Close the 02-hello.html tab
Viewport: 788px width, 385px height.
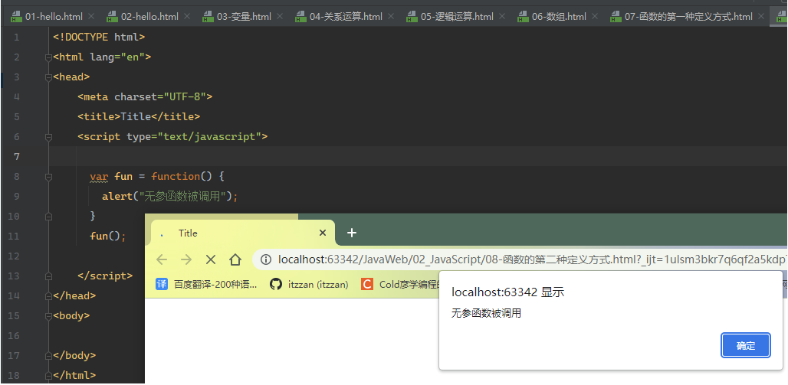[x=187, y=17]
